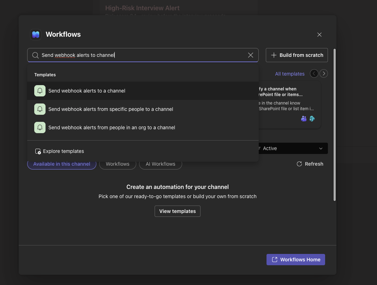
Task: Click the dialog vertical scrollbar
Action: (x=334, y=125)
